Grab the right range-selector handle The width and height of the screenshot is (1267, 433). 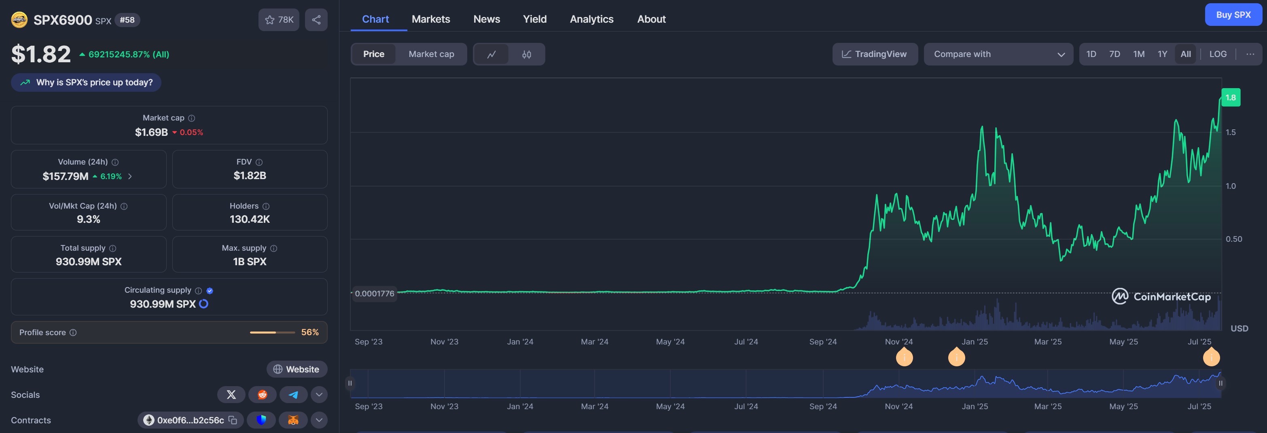pos(1221,383)
